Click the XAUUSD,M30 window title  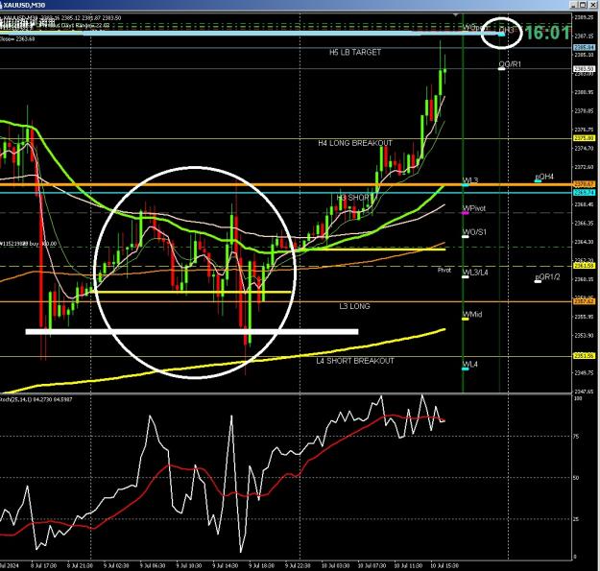24,5
